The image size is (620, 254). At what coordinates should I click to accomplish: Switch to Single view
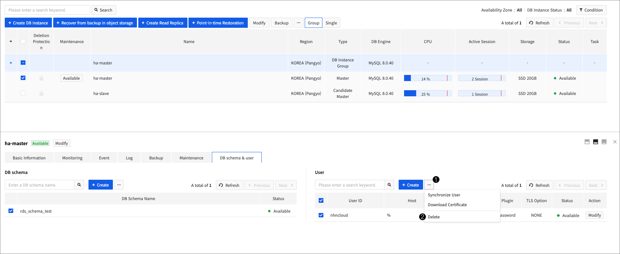[331, 23]
